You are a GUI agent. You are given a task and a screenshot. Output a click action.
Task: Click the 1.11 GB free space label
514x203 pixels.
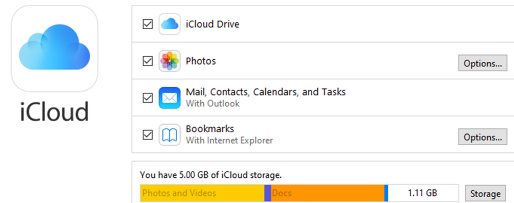pyautogui.click(x=423, y=193)
